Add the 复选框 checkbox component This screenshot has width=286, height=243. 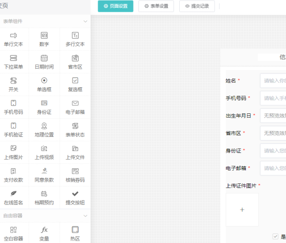[x=75, y=85]
